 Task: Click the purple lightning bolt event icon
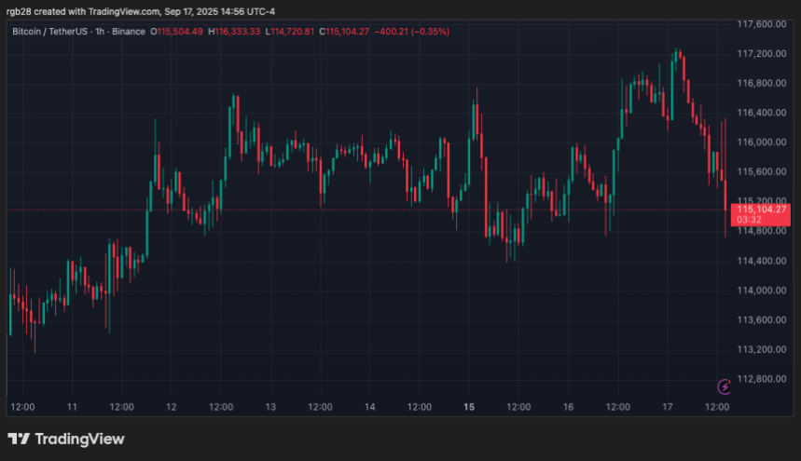724,386
